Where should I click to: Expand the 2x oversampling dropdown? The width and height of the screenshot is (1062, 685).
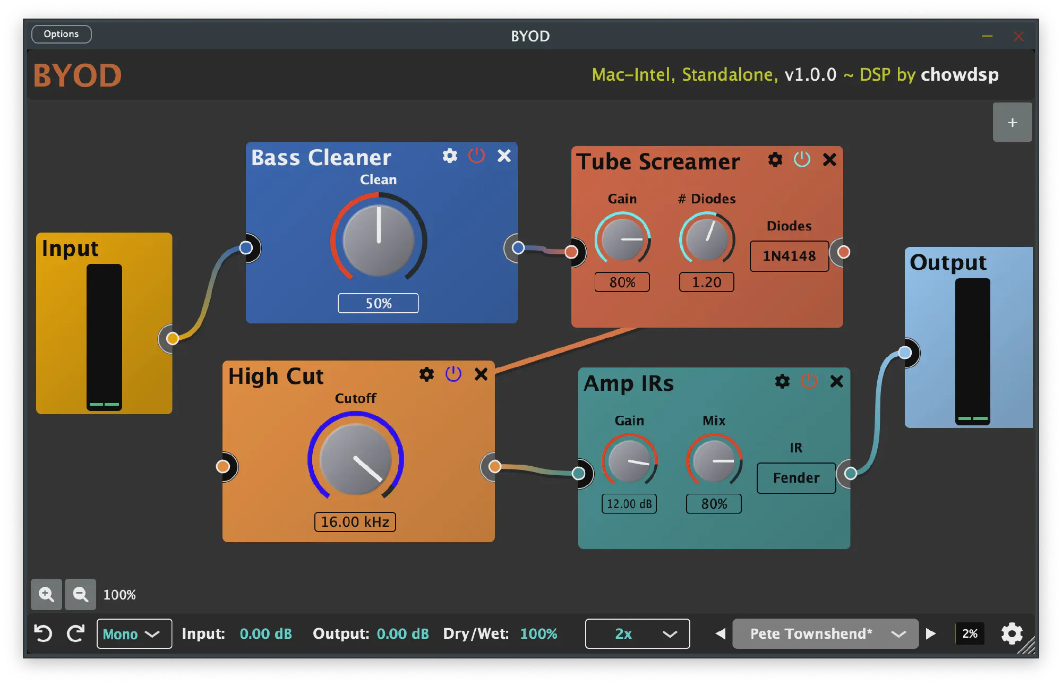tap(637, 633)
